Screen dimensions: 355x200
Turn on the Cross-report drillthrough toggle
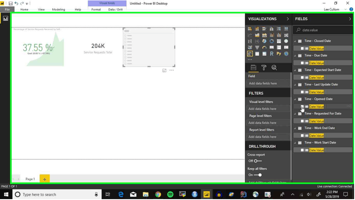click(257, 161)
